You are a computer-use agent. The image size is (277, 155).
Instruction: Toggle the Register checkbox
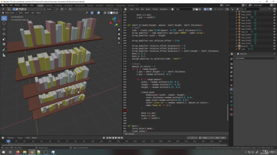pyautogui.click(x=215, y=9)
